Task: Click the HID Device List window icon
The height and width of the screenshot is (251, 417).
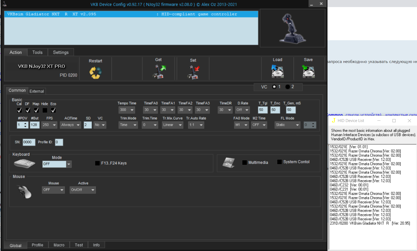Action: [333, 120]
